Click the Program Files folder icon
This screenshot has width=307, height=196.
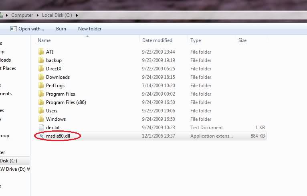pos(41,94)
